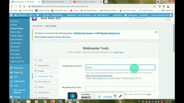Go back with the browser back arrow

12,6
